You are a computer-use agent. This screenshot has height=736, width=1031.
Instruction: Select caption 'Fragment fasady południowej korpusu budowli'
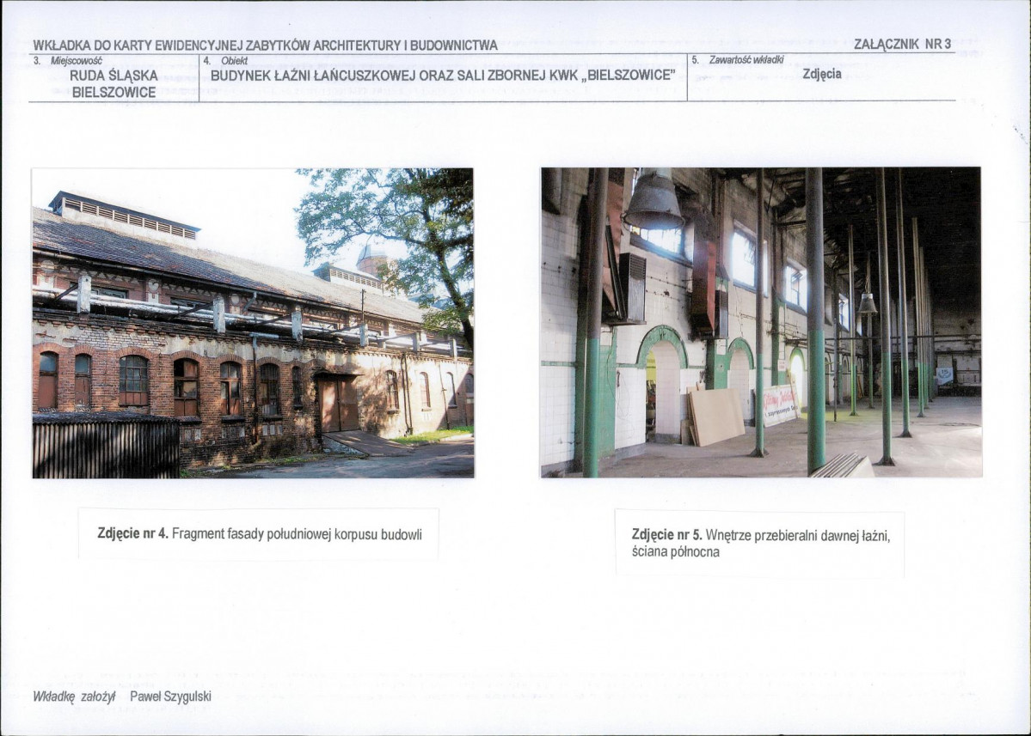click(x=297, y=534)
